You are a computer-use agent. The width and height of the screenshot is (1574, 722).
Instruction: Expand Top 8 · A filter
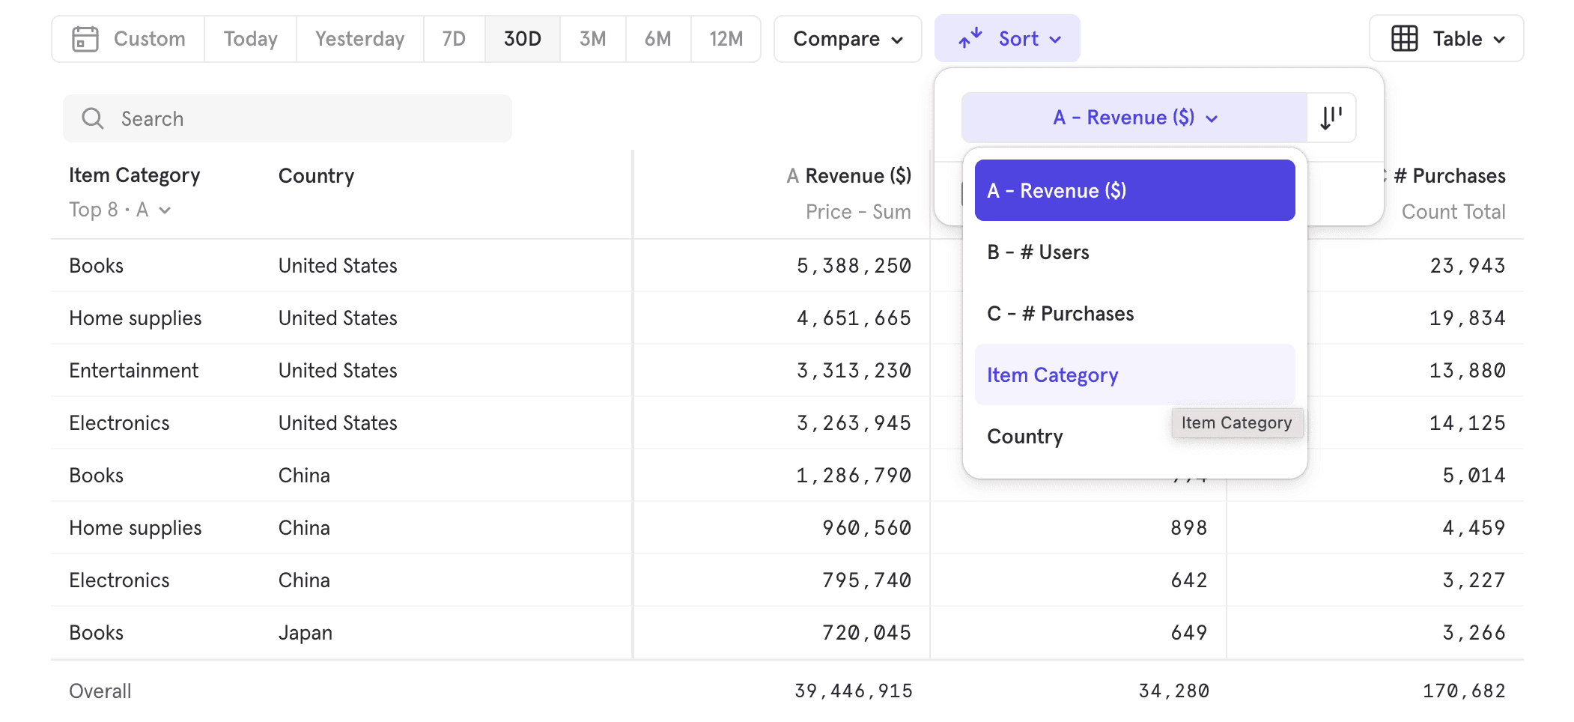tap(120, 210)
